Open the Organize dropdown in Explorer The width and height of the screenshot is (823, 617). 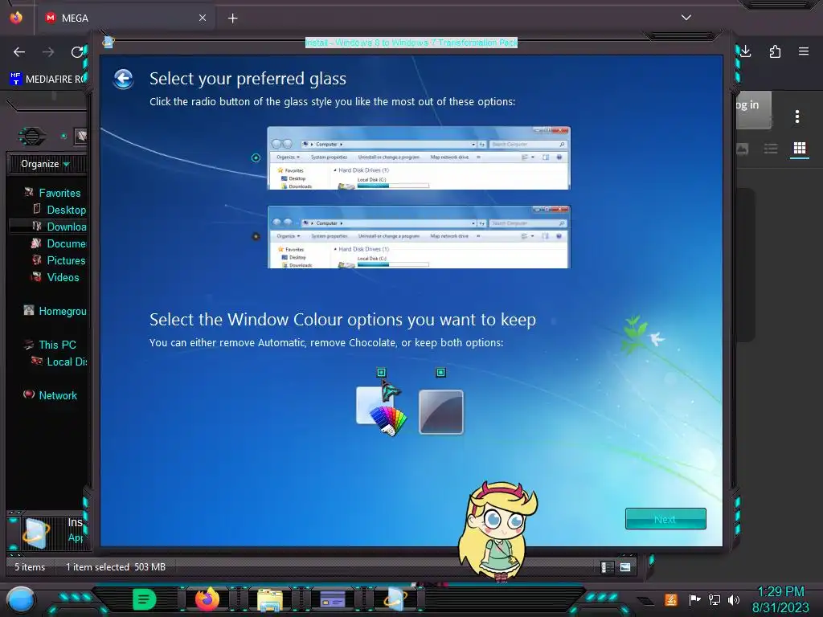[x=45, y=164]
